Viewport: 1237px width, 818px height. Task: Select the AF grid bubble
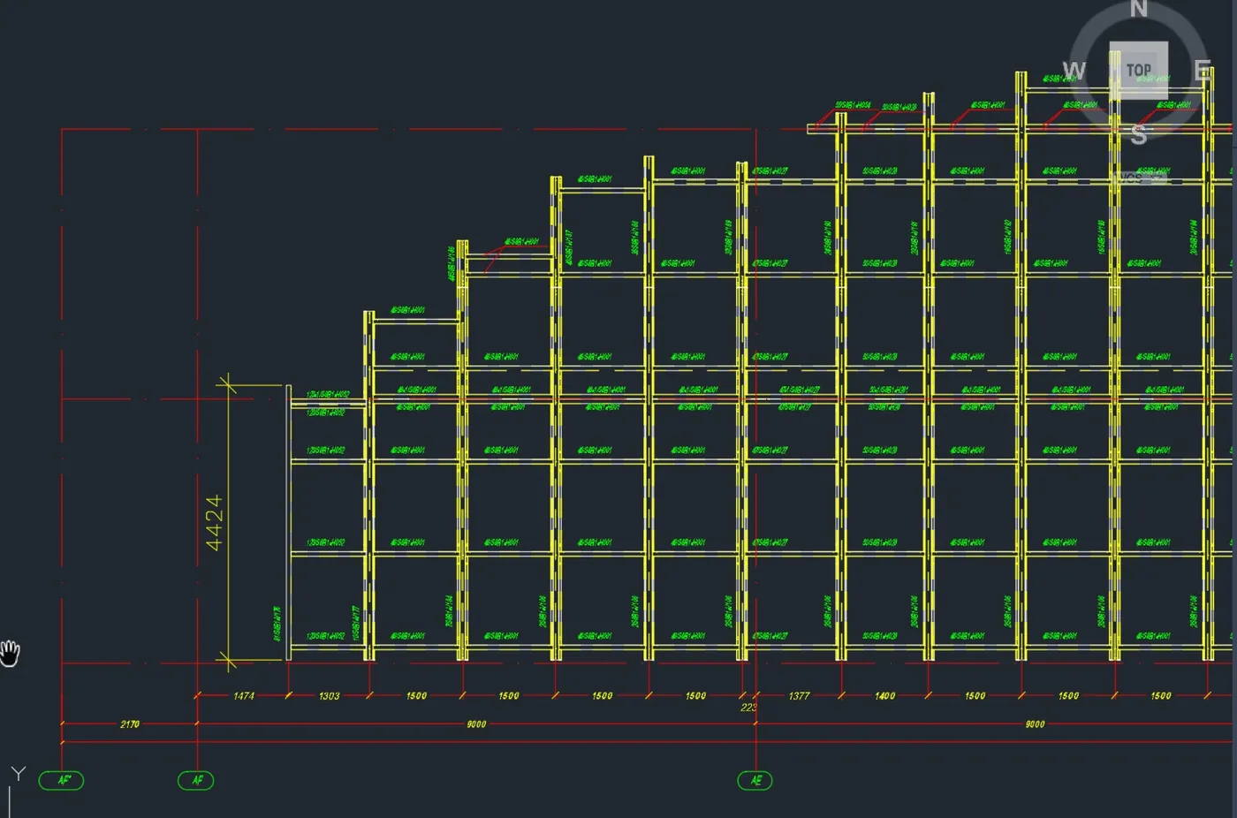point(196,780)
